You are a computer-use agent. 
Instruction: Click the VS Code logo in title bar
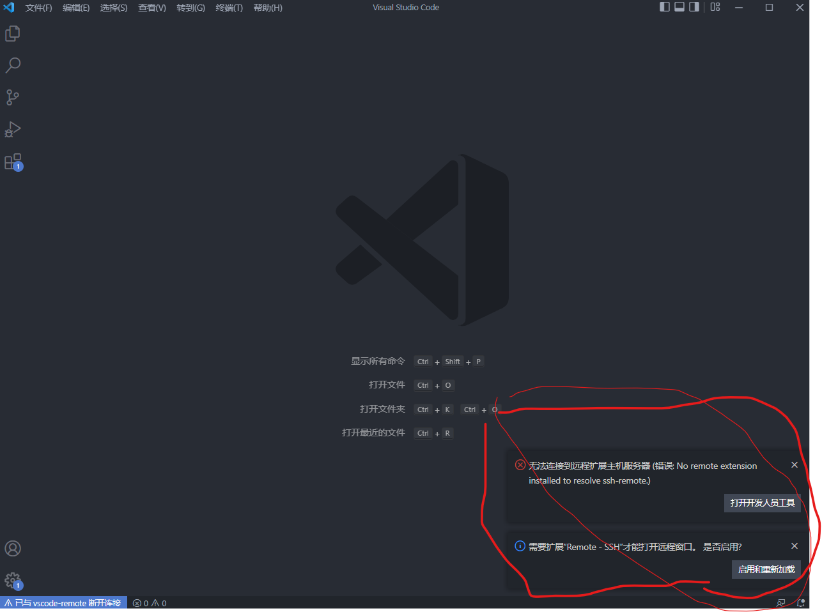9,8
